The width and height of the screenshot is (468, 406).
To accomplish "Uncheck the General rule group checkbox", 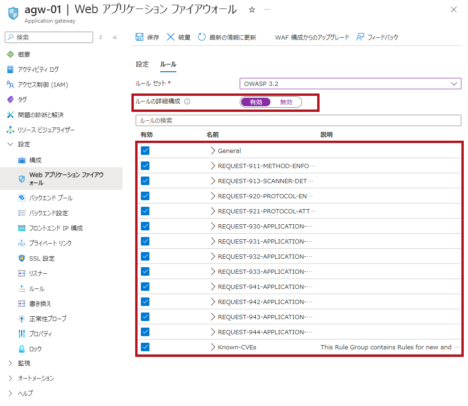I will coord(145,151).
